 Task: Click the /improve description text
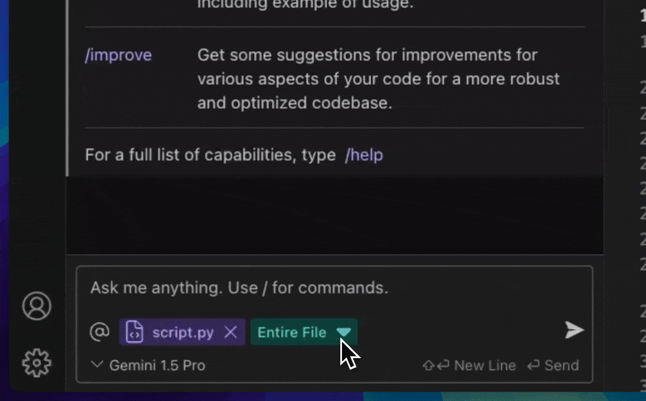378,79
